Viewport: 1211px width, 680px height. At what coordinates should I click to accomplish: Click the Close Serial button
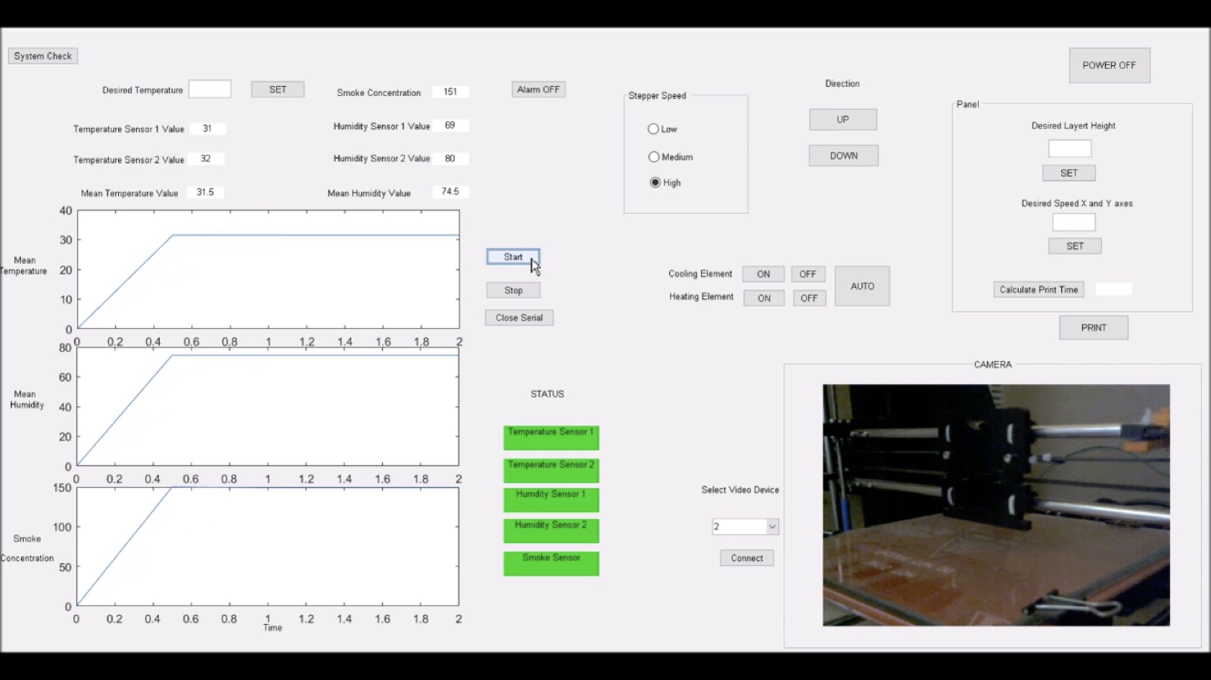pyautogui.click(x=519, y=318)
